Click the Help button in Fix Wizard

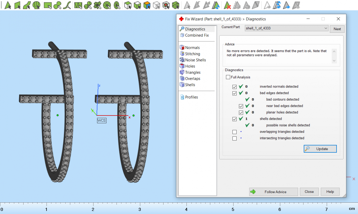click(330, 192)
